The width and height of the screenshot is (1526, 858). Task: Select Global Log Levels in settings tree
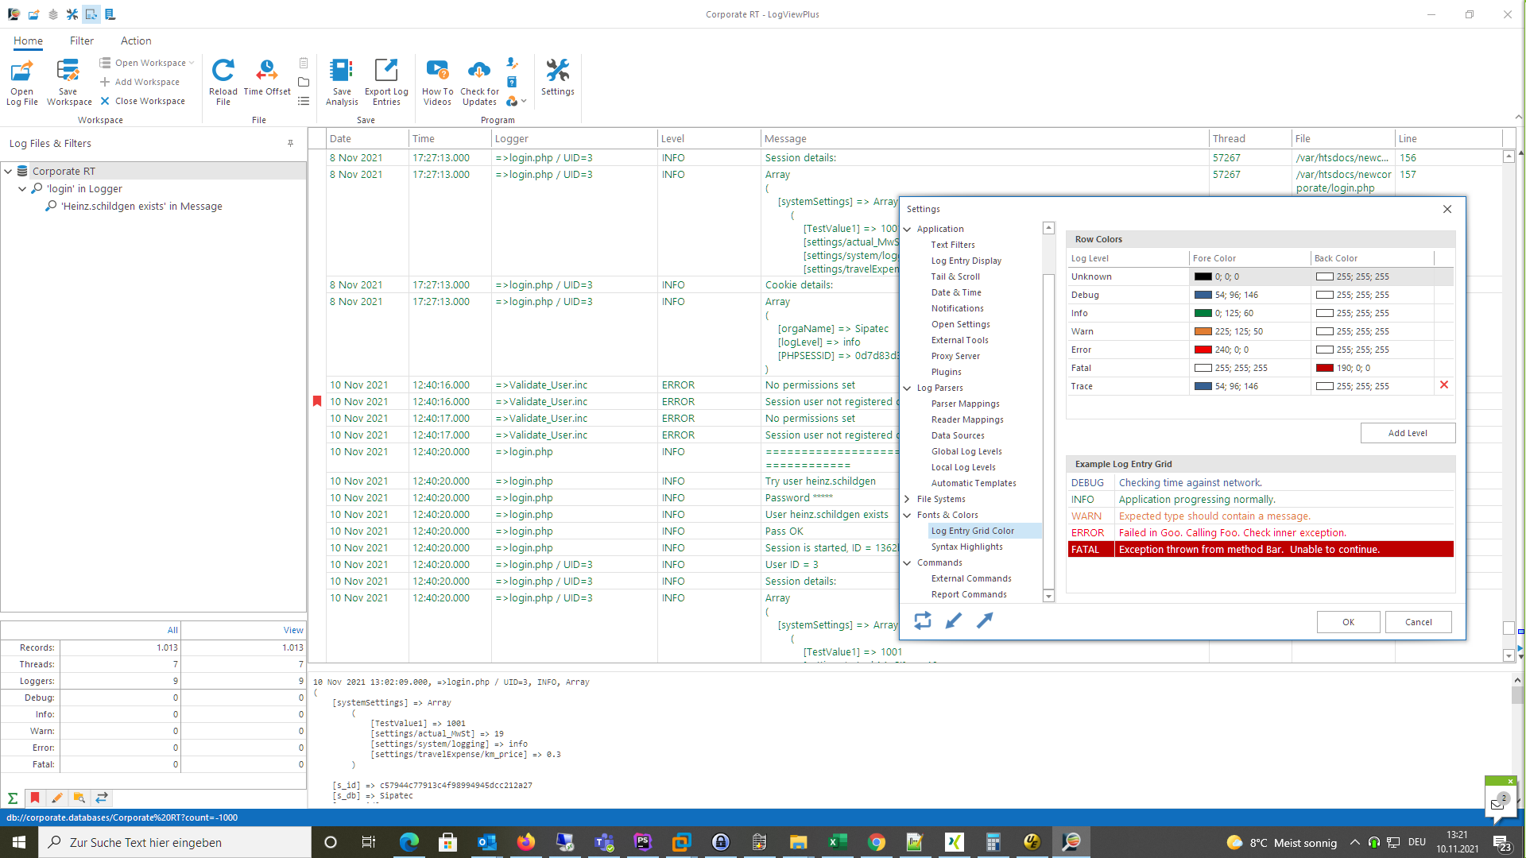pos(966,451)
